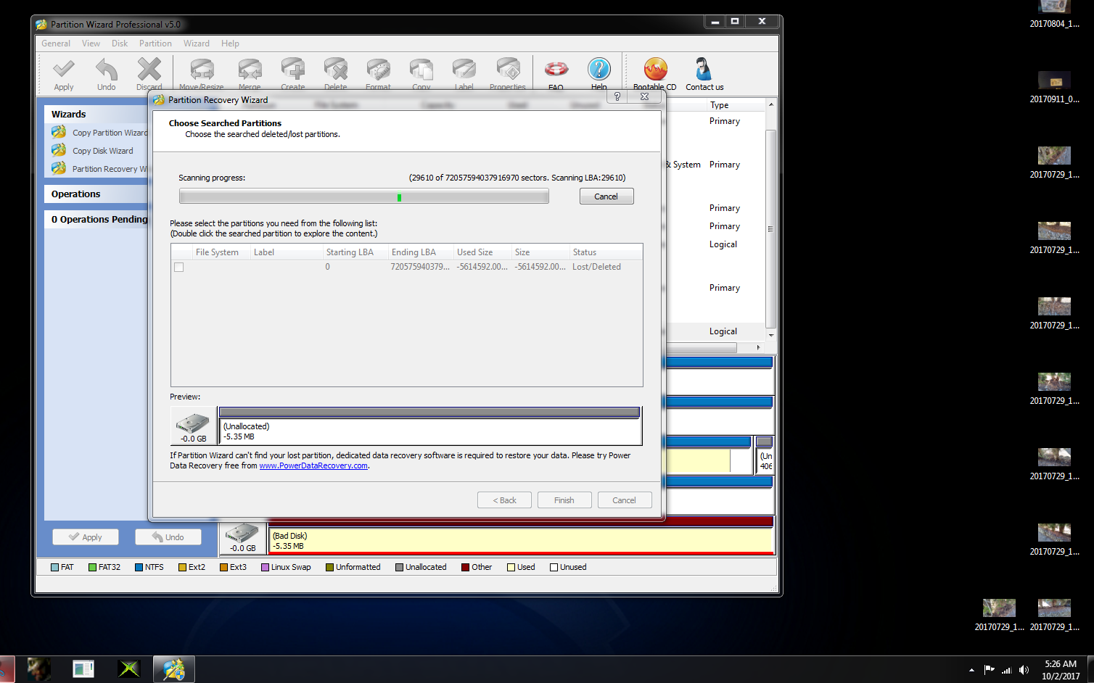Click Partition Wizard taskbar button
The height and width of the screenshot is (683, 1094).
coord(174,669)
